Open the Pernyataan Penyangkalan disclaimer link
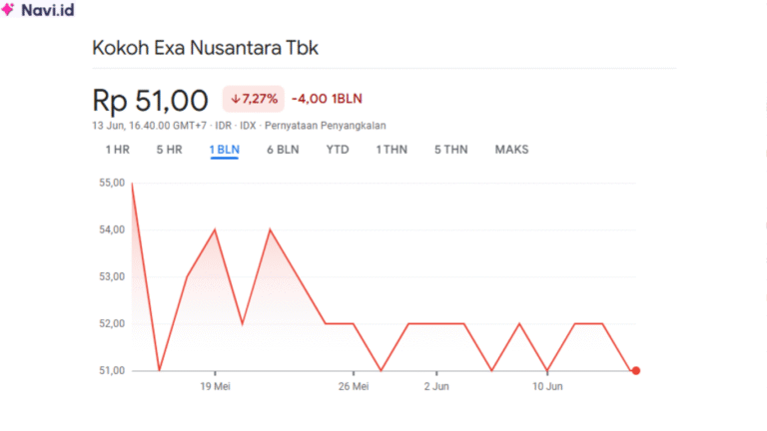The image size is (767, 431). (326, 126)
